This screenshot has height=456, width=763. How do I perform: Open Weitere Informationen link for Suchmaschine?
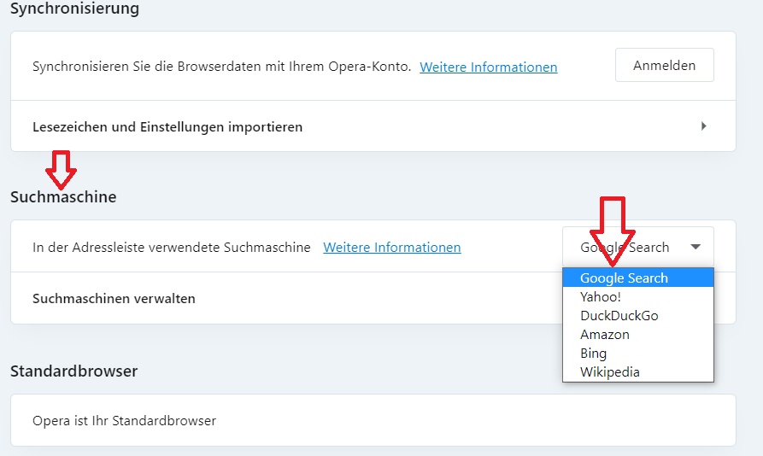(x=392, y=247)
